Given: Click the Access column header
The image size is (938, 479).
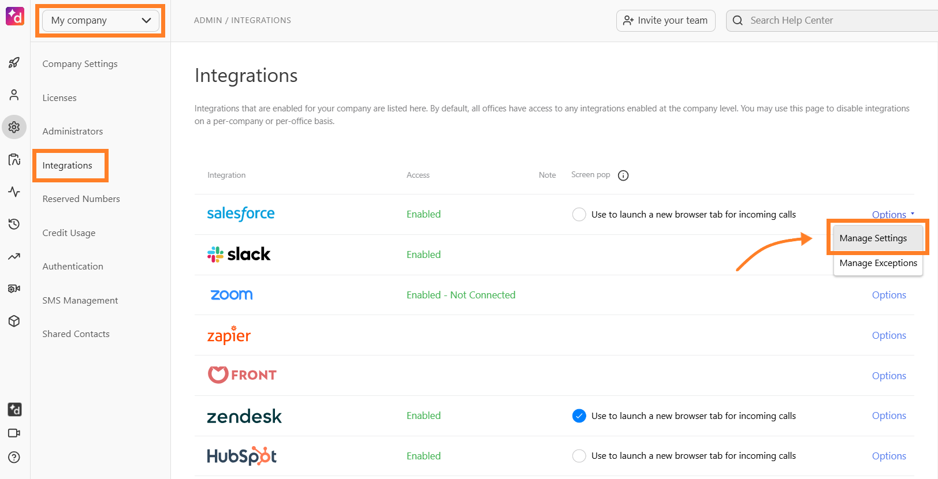Looking at the screenshot, I should click(x=418, y=175).
